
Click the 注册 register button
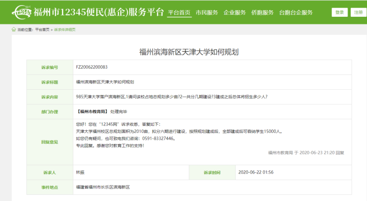pos(358,12)
